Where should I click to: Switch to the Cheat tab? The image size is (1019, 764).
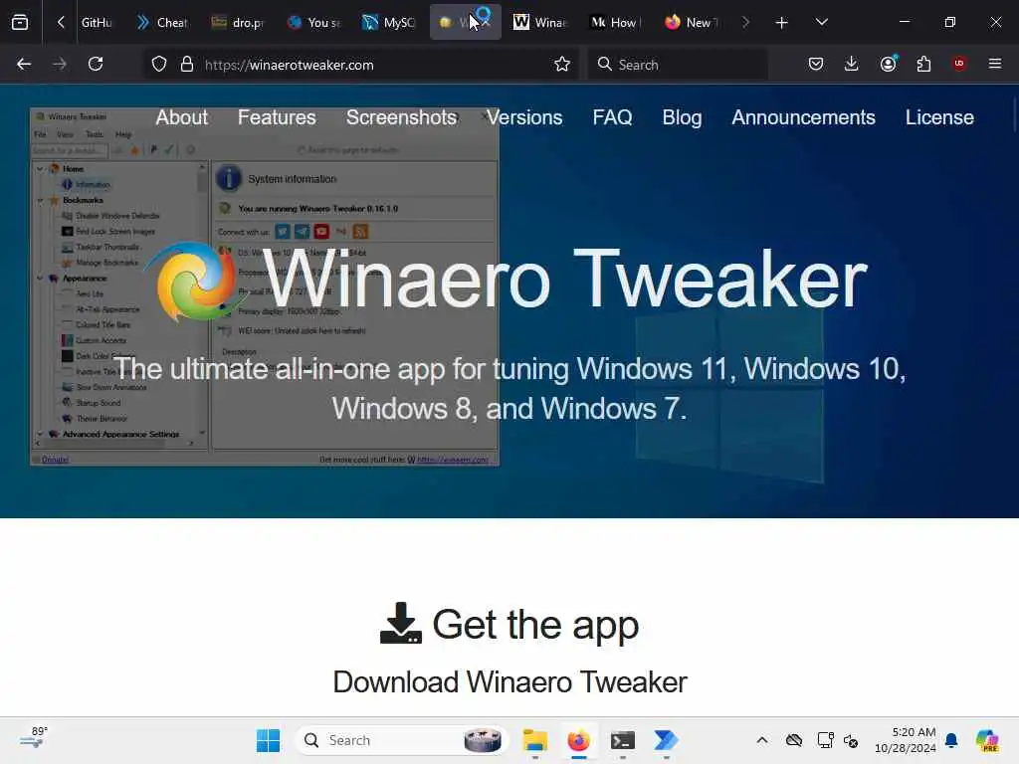tap(162, 22)
